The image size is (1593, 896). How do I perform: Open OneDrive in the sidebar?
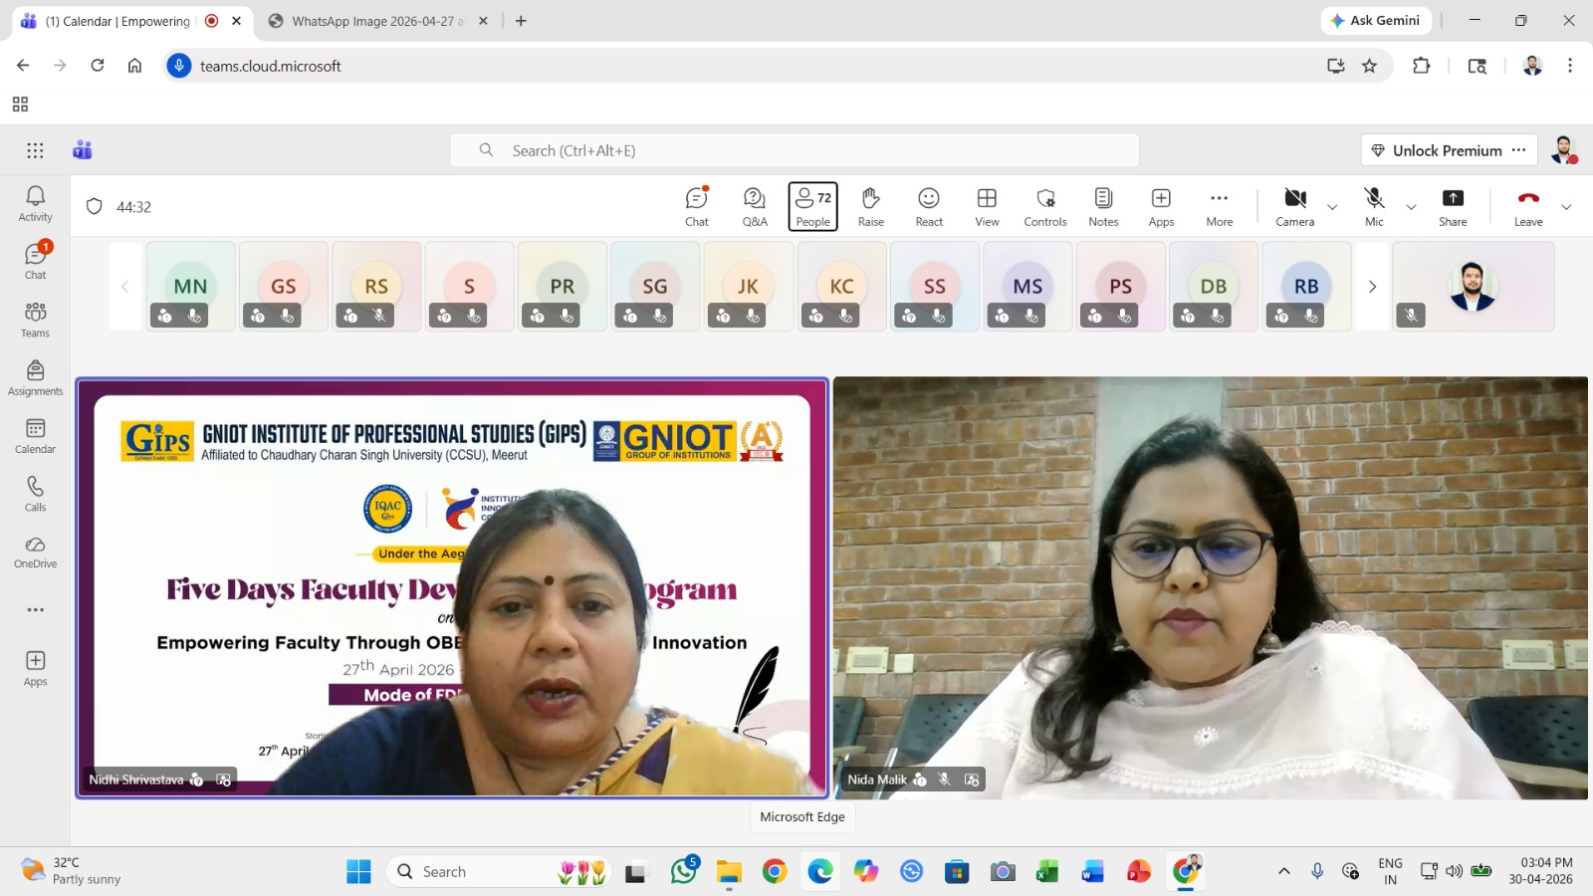tap(35, 552)
